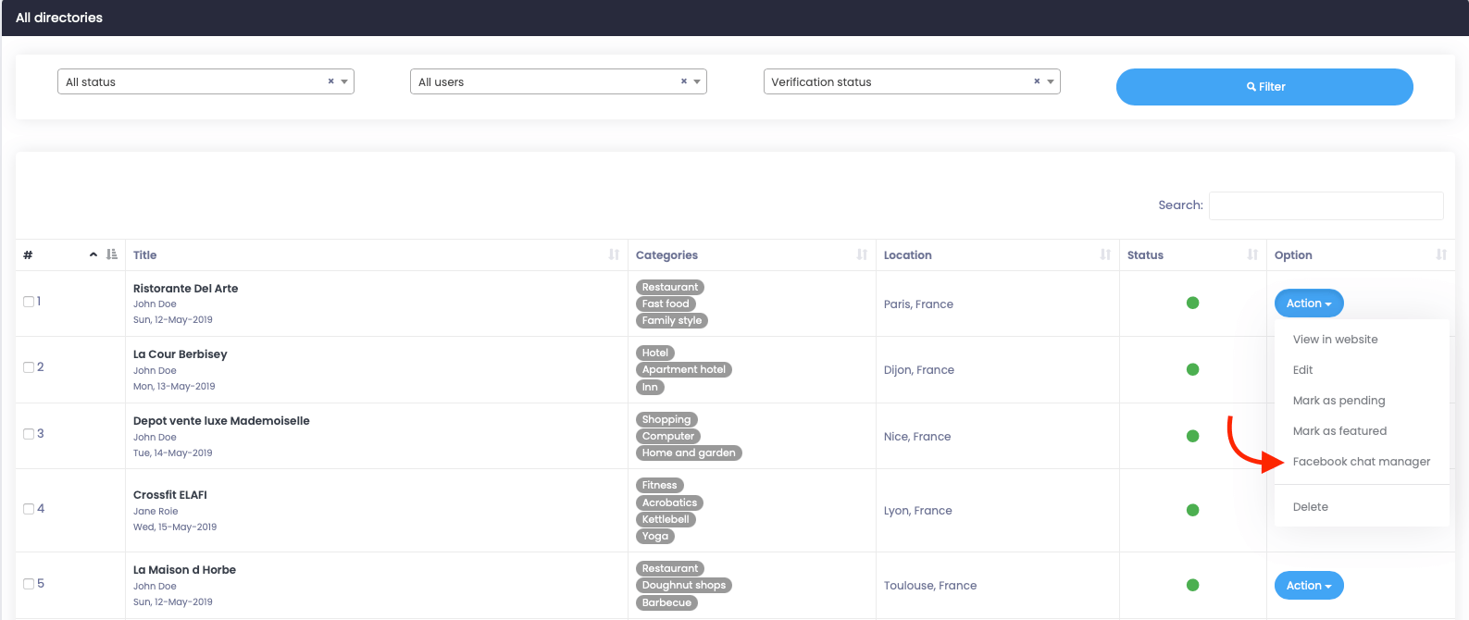Sort by the Option column icon
Viewport: 1469px width, 620px height.
1441,254
